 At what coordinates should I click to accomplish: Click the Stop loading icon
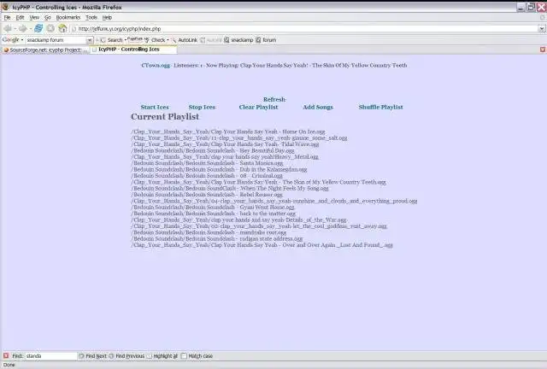coord(50,28)
